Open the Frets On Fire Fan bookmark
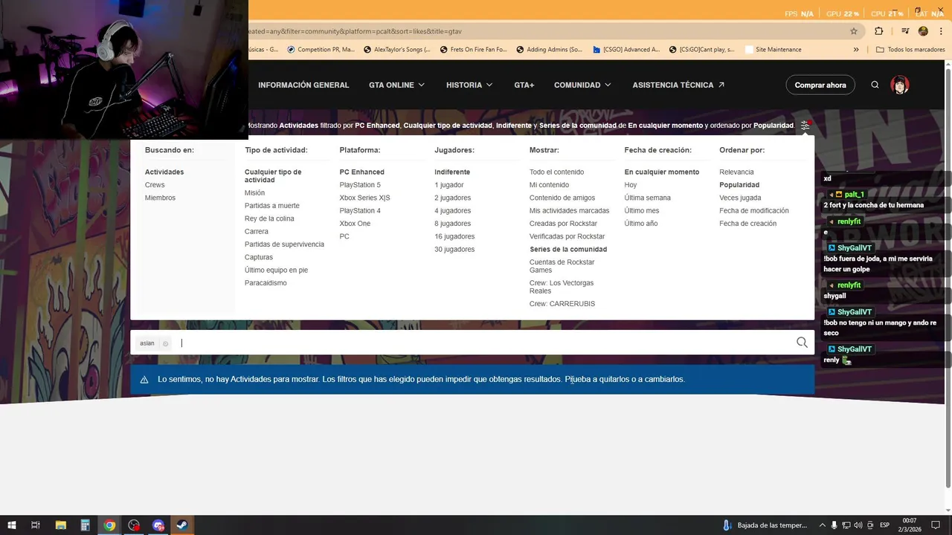 point(473,50)
